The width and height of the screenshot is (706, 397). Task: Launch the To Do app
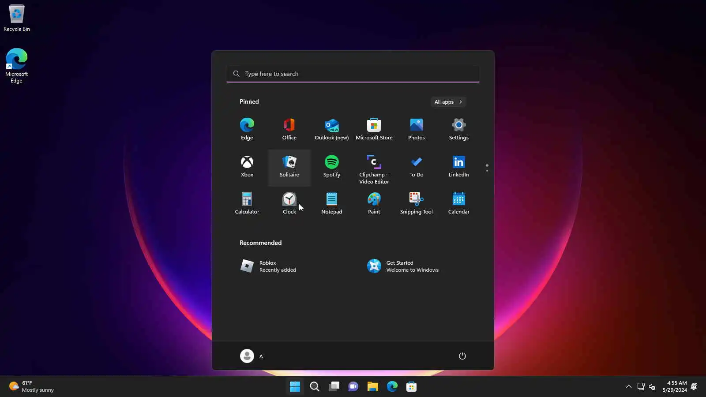coord(417,166)
